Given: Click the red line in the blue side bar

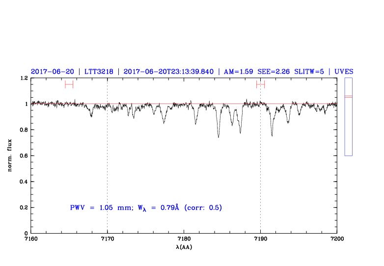Looking at the screenshot, I should pos(348,97).
